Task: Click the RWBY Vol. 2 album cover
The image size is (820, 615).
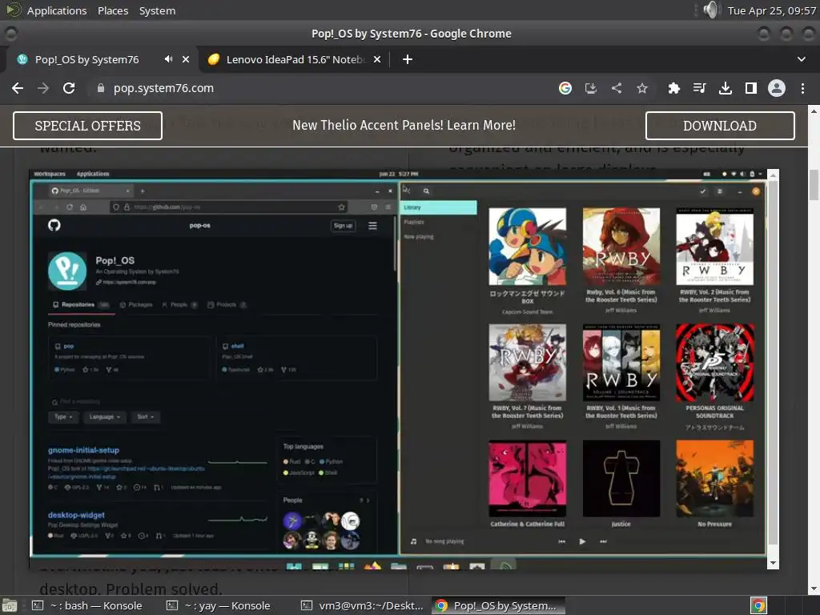Action: point(714,247)
